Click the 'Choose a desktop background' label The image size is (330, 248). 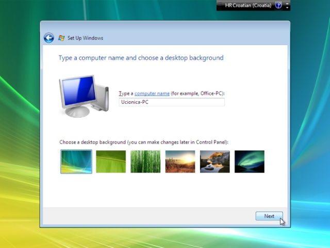[x=144, y=142]
